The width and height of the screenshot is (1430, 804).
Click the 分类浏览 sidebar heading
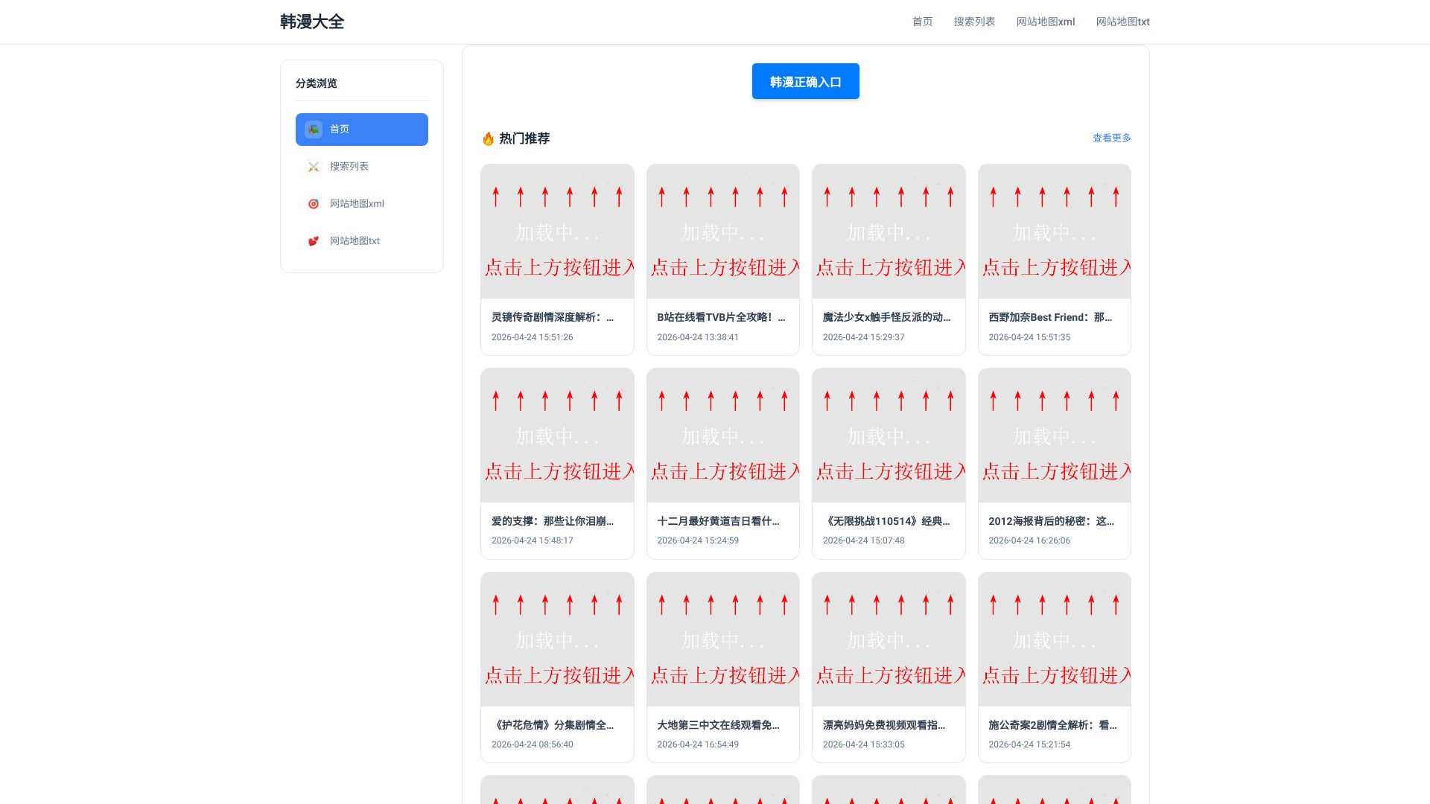point(317,83)
